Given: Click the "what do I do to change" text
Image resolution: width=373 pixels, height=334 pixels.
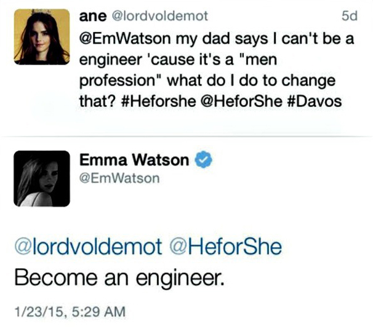Looking at the screenshot, I should pos(252,81).
